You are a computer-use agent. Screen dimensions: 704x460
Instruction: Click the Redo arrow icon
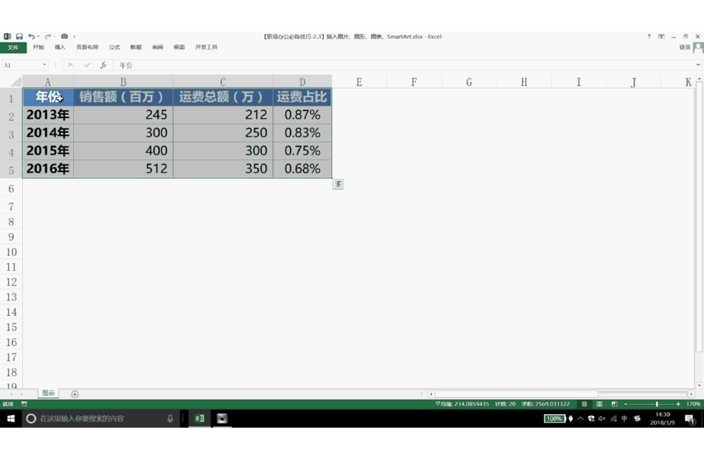[47, 37]
